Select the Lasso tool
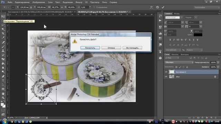 coord(3,25)
